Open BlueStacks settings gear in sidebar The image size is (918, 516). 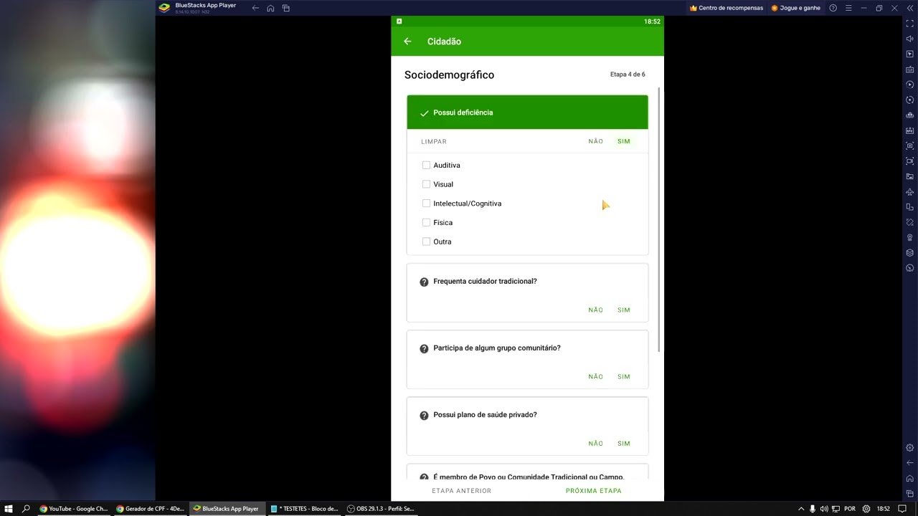point(910,448)
